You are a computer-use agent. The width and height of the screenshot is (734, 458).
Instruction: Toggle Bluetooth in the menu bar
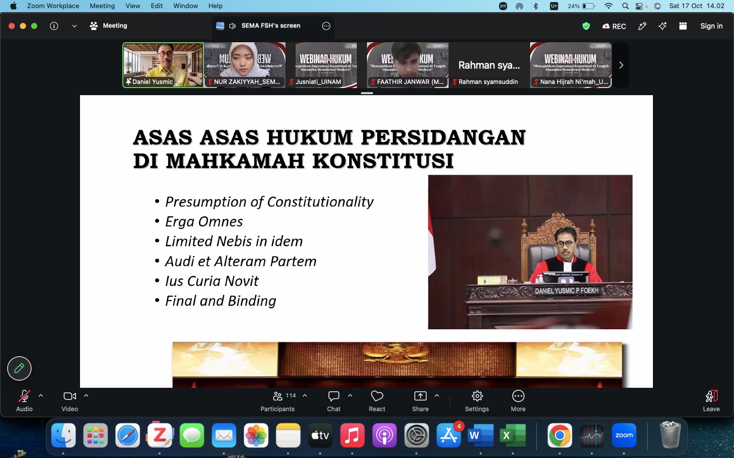click(536, 6)
